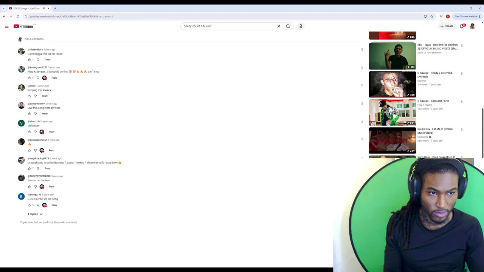
Task: Open the Chrome three-dot menu
Action: click(x=480, y=16)
